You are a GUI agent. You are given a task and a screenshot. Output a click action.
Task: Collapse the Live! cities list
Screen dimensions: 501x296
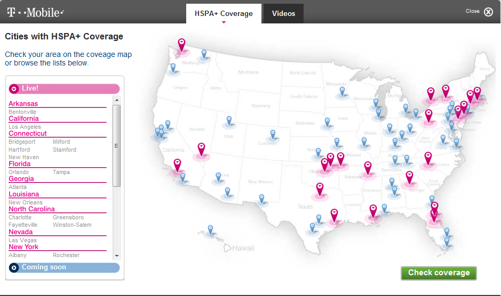(64, 89)
